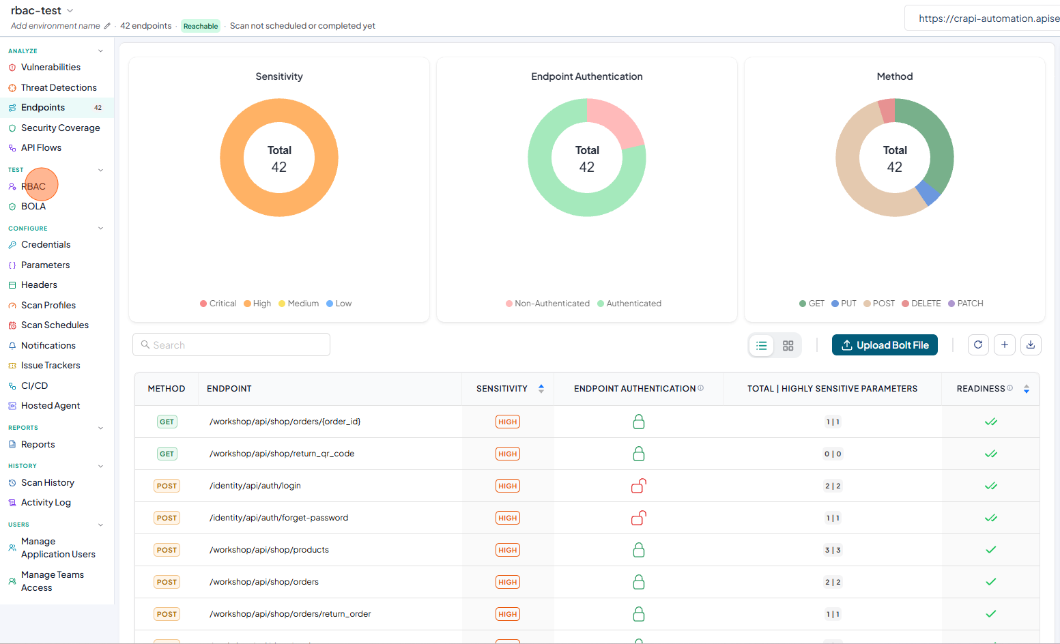This screenshot has height=644, width=1060.
Task: Open Threat Detections in the sidebar
Action: [x=59, y=88]
